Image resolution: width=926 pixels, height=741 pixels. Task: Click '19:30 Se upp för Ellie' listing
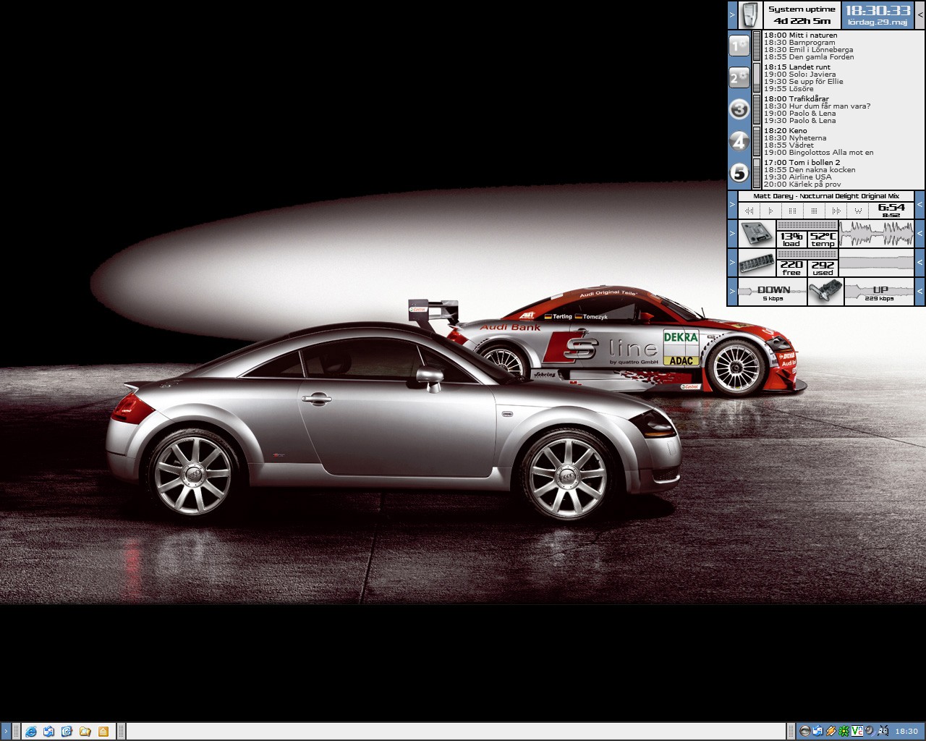(x=803, y=81)
